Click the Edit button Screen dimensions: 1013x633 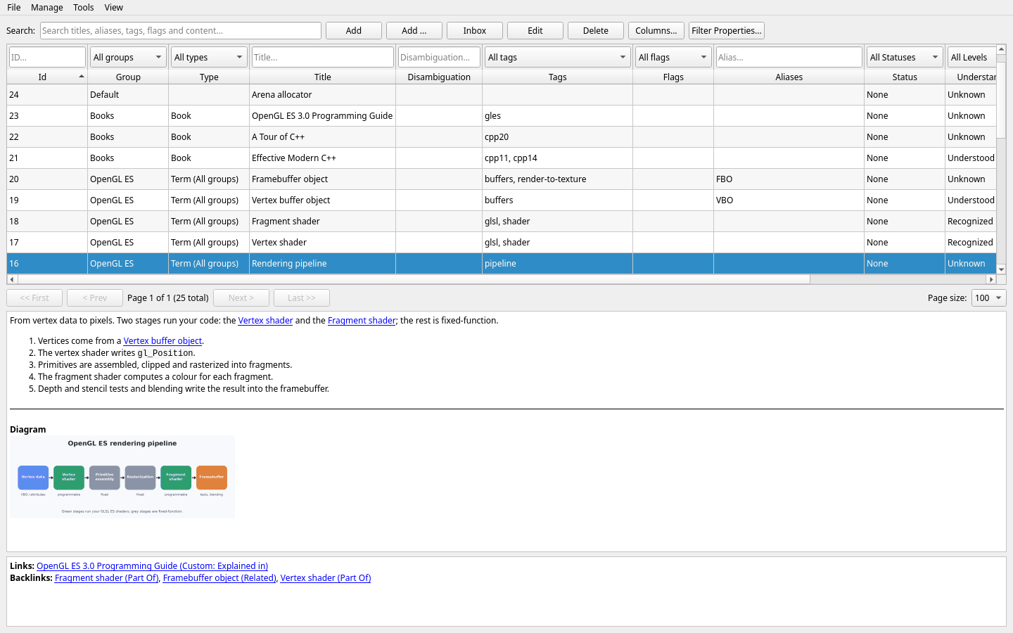coord(535,31)
